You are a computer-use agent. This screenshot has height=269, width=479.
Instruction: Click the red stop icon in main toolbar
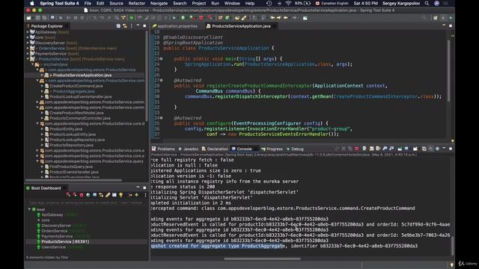coord(201,18)
